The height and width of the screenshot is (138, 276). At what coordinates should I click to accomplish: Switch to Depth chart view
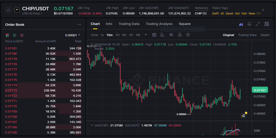[265, 35]
